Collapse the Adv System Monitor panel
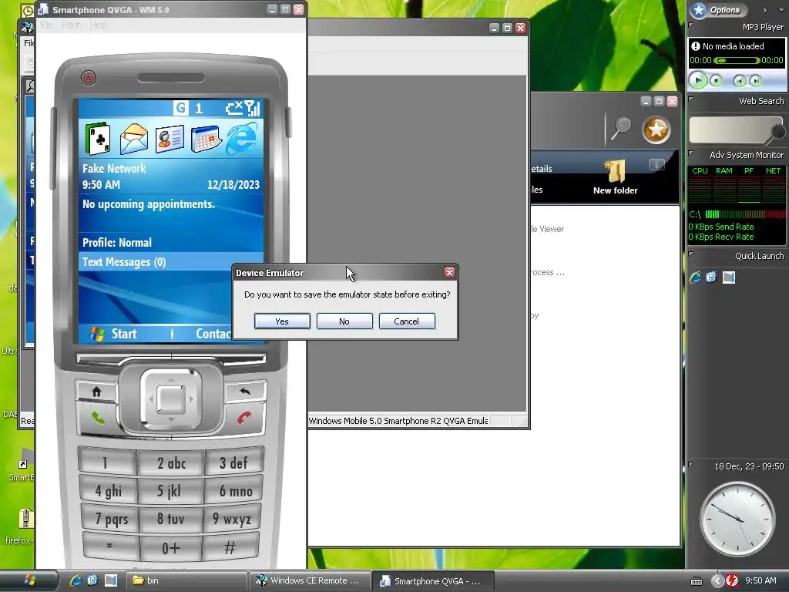The image size is (789, 592). [x=691, y=153]
